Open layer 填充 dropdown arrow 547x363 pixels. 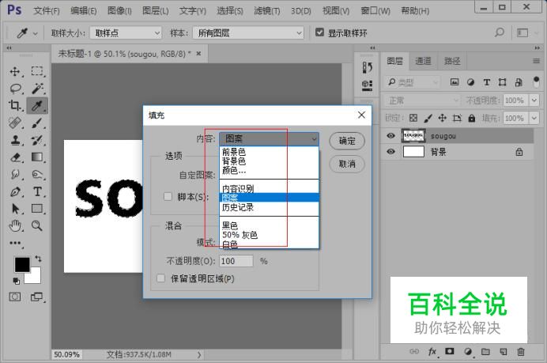click(x=534, y=118)
